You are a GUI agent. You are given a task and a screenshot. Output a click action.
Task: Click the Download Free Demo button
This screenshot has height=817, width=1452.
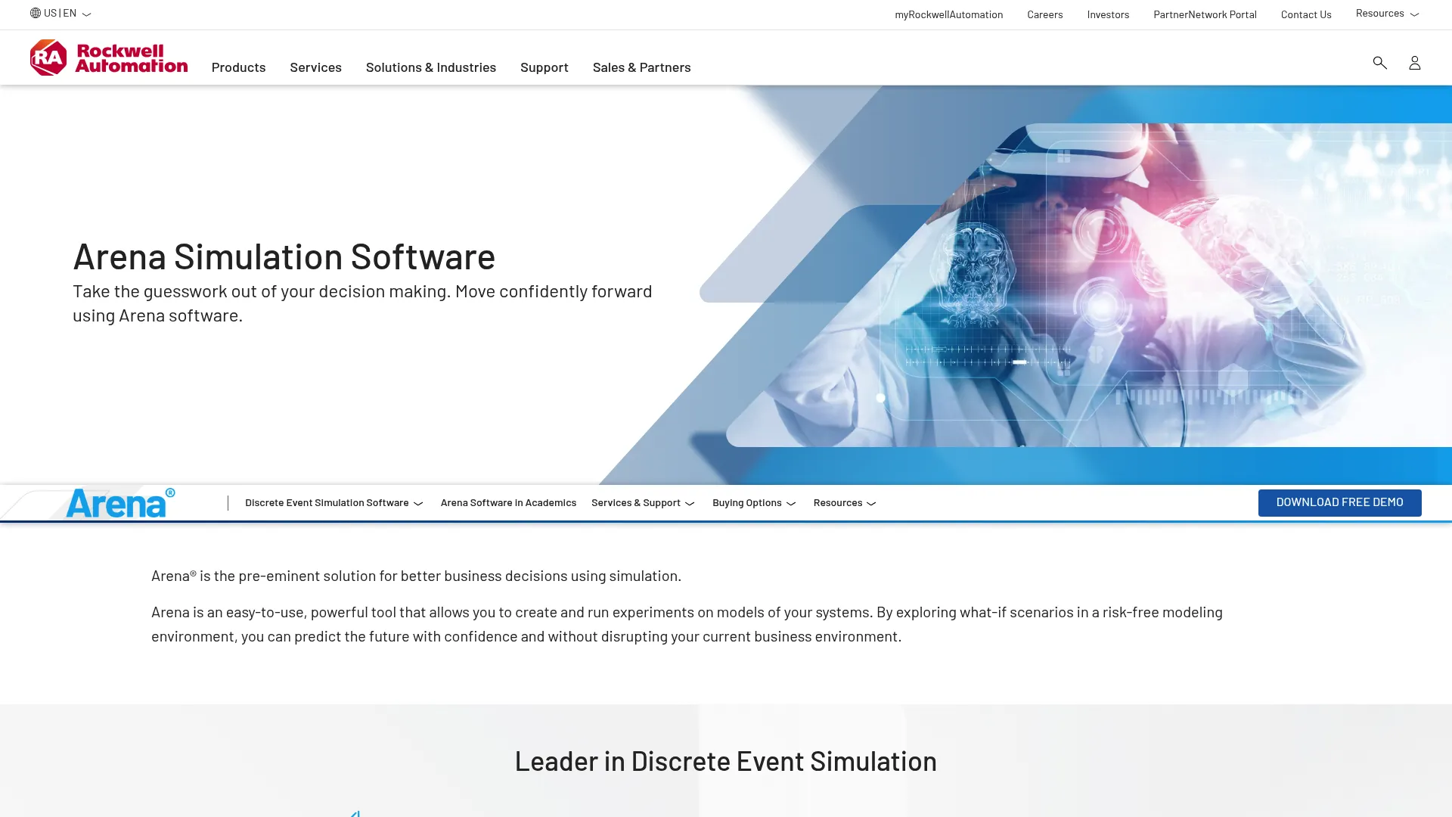coord(1339,503)
